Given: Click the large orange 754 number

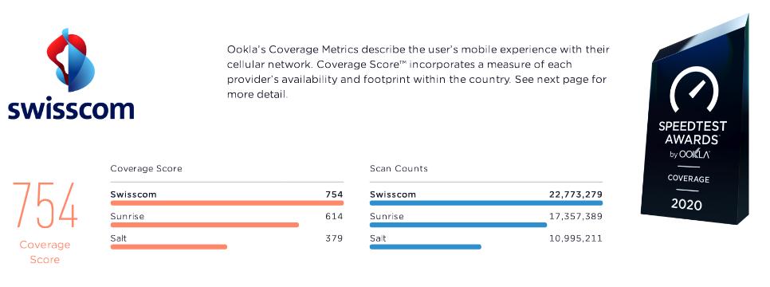Looking at the screenshot, I should click(45, 205).
